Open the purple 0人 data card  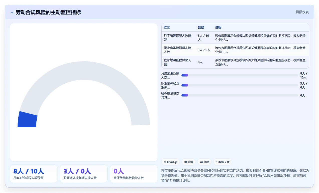coord(134,174)
